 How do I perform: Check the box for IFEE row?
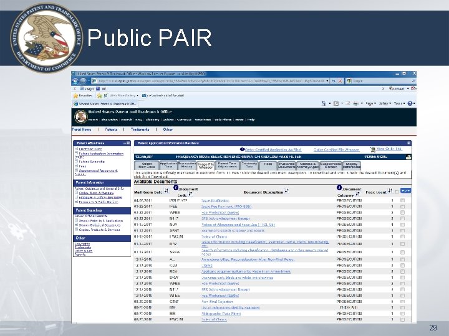coord(402,207)
